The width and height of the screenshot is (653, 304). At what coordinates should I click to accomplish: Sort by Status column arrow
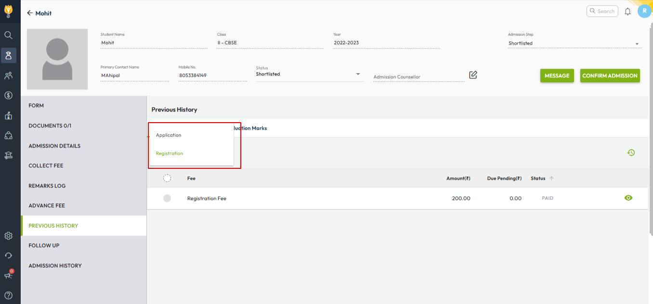pyautogui.click(x=551, y=178)
